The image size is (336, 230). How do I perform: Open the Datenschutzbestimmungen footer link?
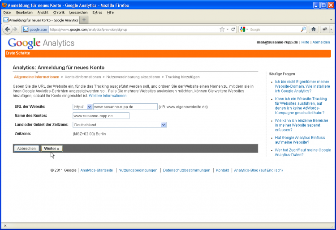coord(186,170)
